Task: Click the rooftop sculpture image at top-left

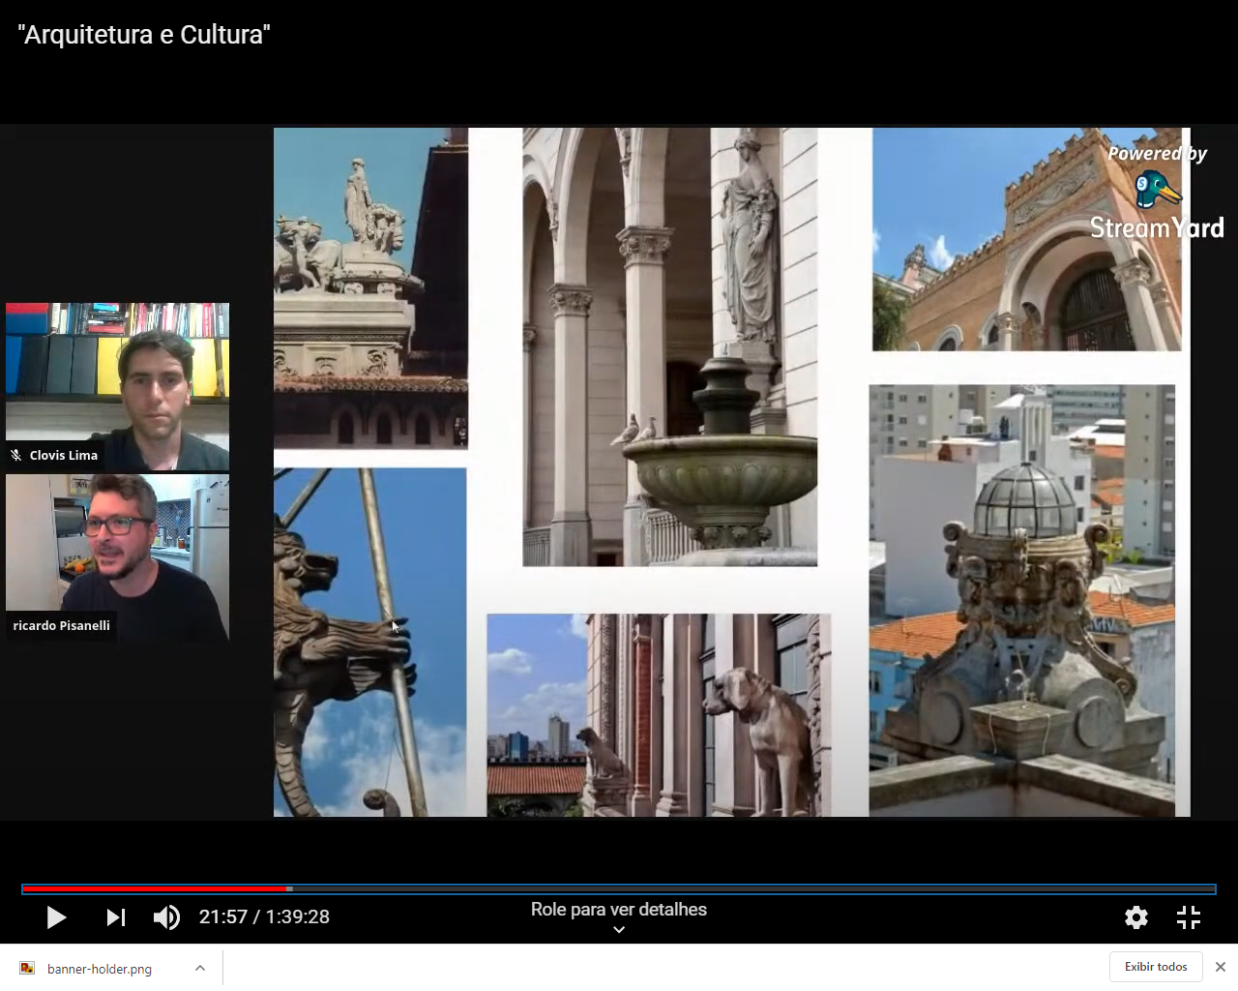Action: pos(370,288)
